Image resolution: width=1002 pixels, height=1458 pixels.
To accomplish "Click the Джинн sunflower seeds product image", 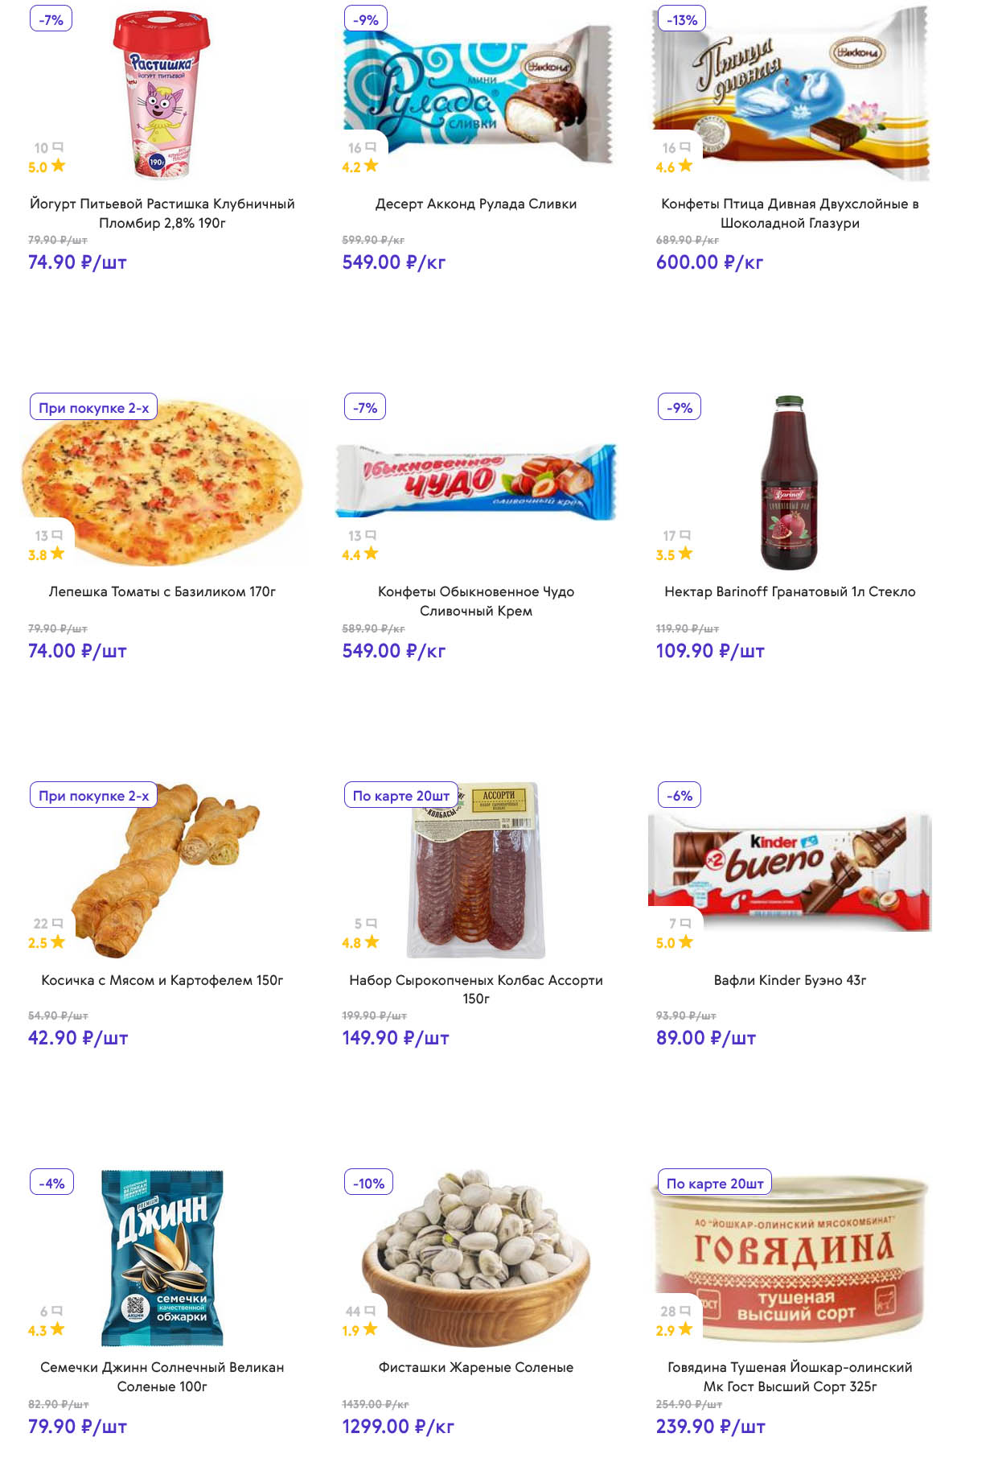I will click(162, 1257).
